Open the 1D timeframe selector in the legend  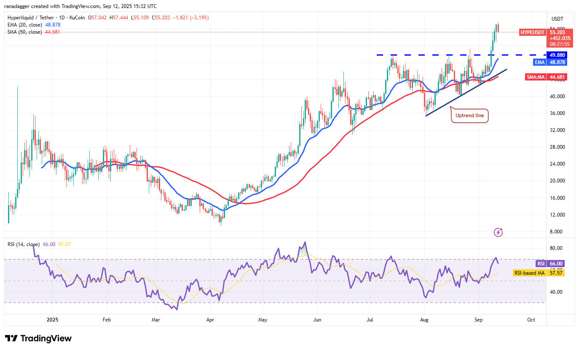coord(62,18)
